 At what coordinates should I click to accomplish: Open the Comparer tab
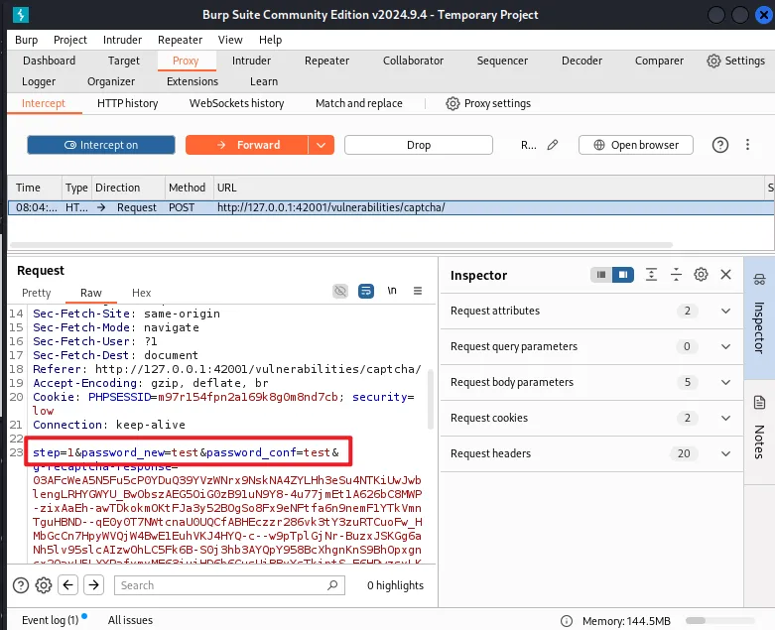coord(659,61)
